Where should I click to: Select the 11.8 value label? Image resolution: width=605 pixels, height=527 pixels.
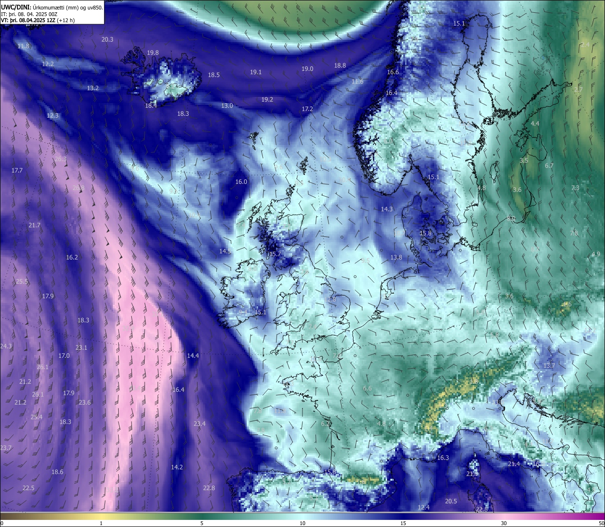[x=23, y=46]
